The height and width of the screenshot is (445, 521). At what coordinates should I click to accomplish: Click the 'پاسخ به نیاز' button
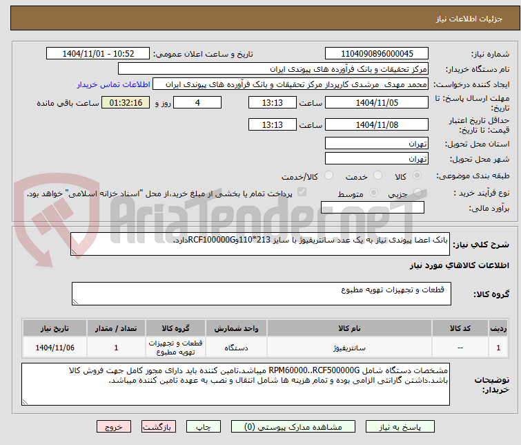400,427
